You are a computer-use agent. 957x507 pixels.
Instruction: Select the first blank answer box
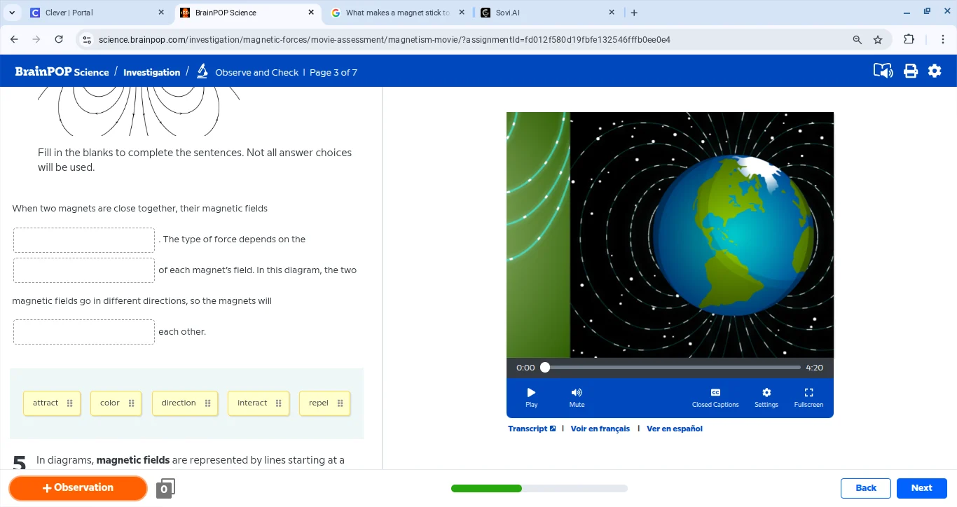click(x=84, y=240)
